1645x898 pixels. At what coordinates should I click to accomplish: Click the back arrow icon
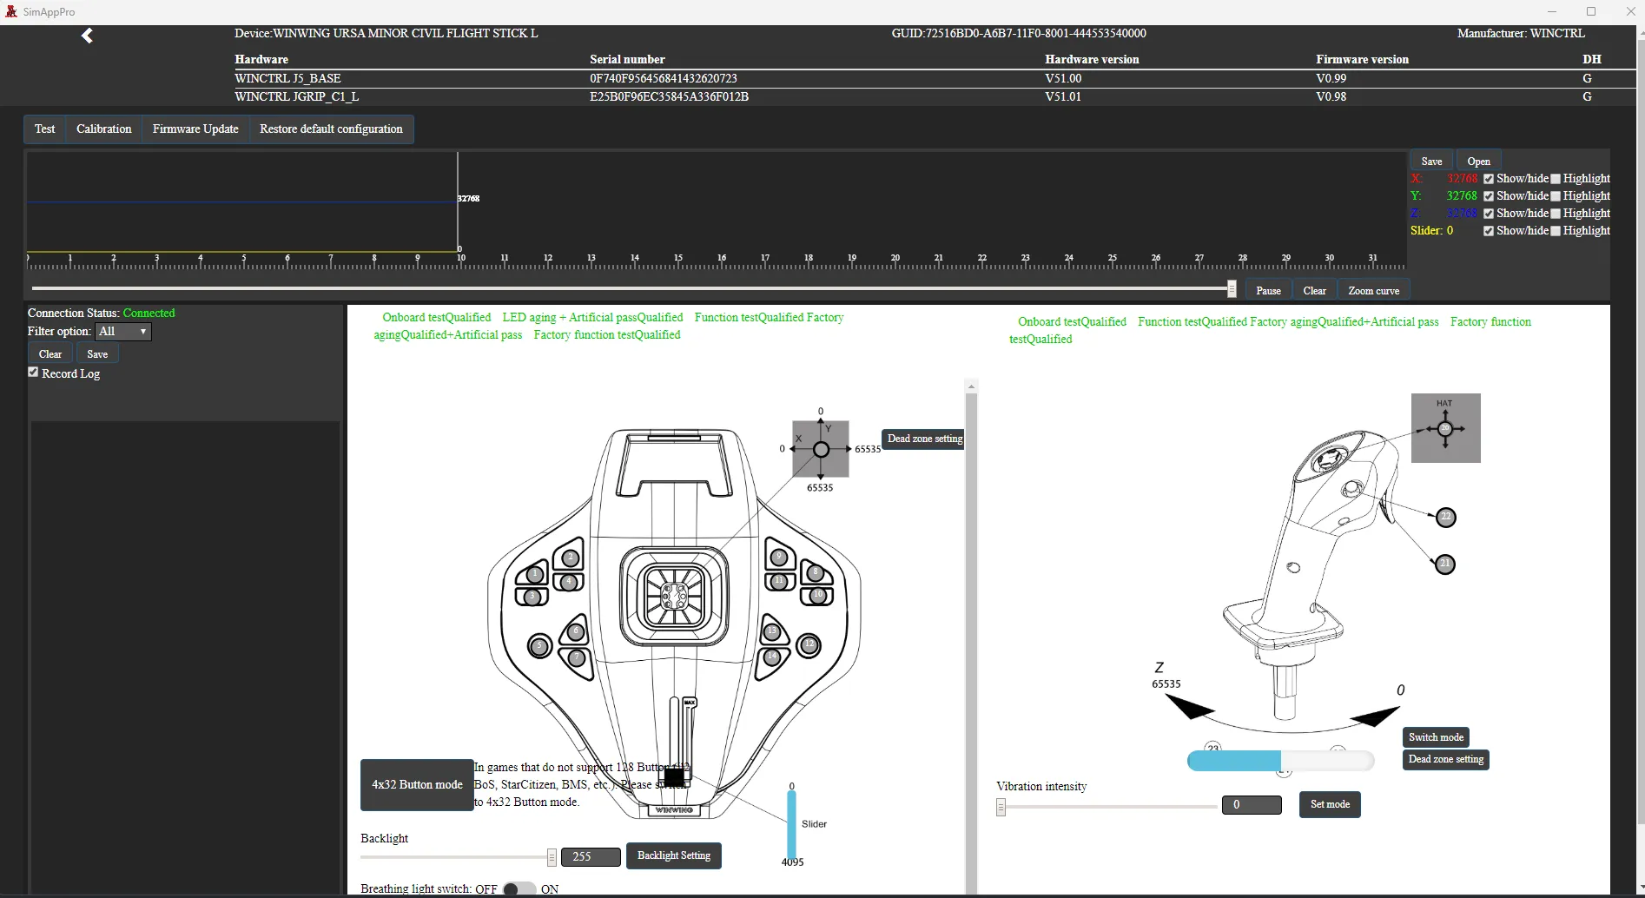tap(87, 36)
